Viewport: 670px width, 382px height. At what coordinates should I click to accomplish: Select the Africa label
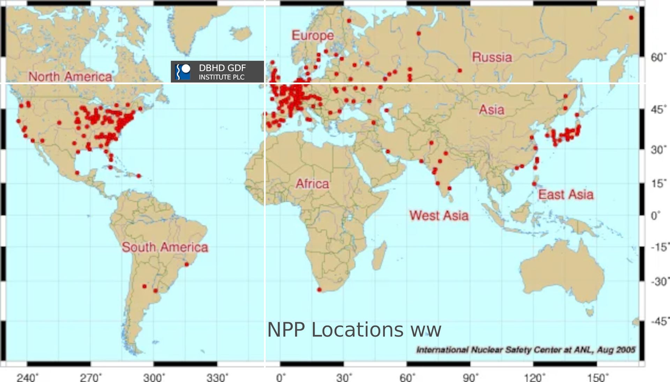click(x=312, y=184)
